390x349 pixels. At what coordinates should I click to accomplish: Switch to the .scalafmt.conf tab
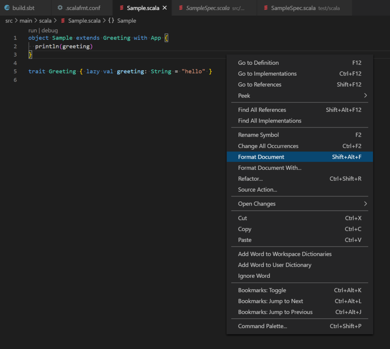coord(83,8)
